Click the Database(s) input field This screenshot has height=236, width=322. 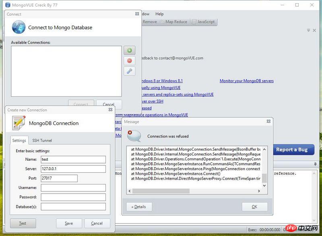(x=73, y=207)
